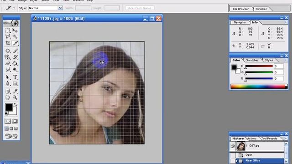The image size is (292, 164).
Task: Jump to ImageReady button at toolbox bottom
Action: (x=11, y=136)
